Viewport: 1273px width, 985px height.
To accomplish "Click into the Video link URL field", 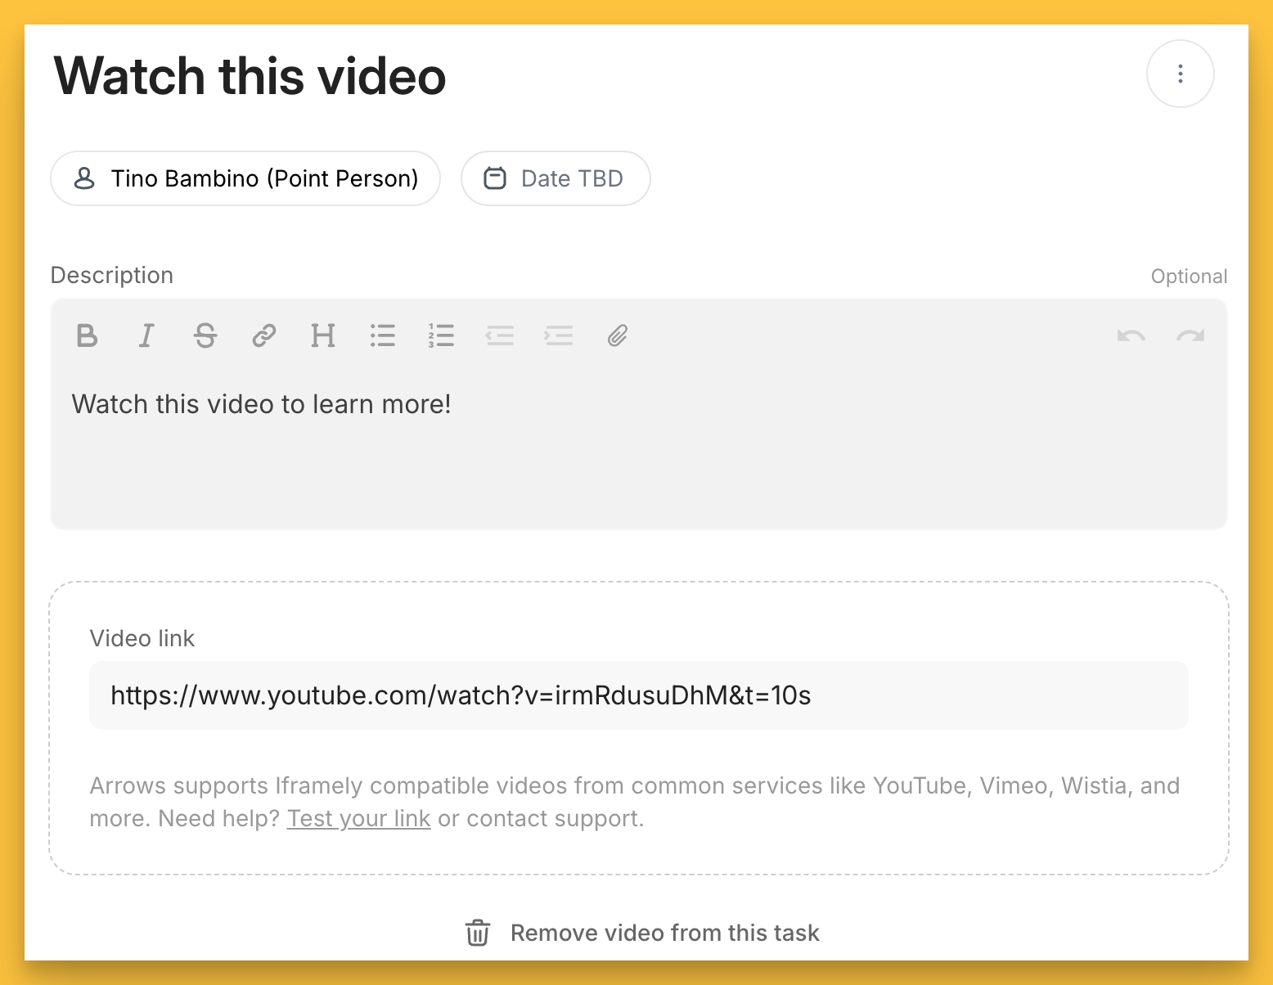I will (638, 695).
